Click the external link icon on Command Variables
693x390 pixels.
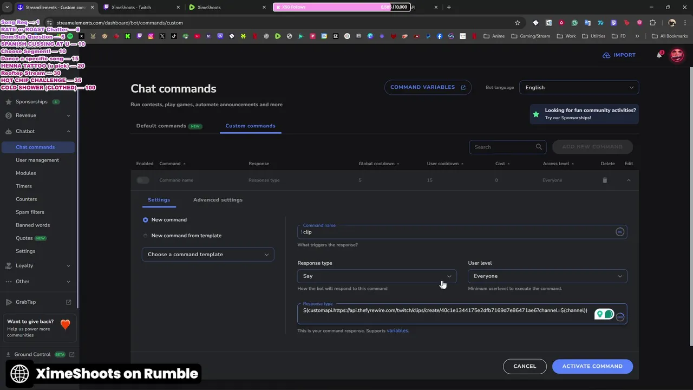click(x=463, y=87)
